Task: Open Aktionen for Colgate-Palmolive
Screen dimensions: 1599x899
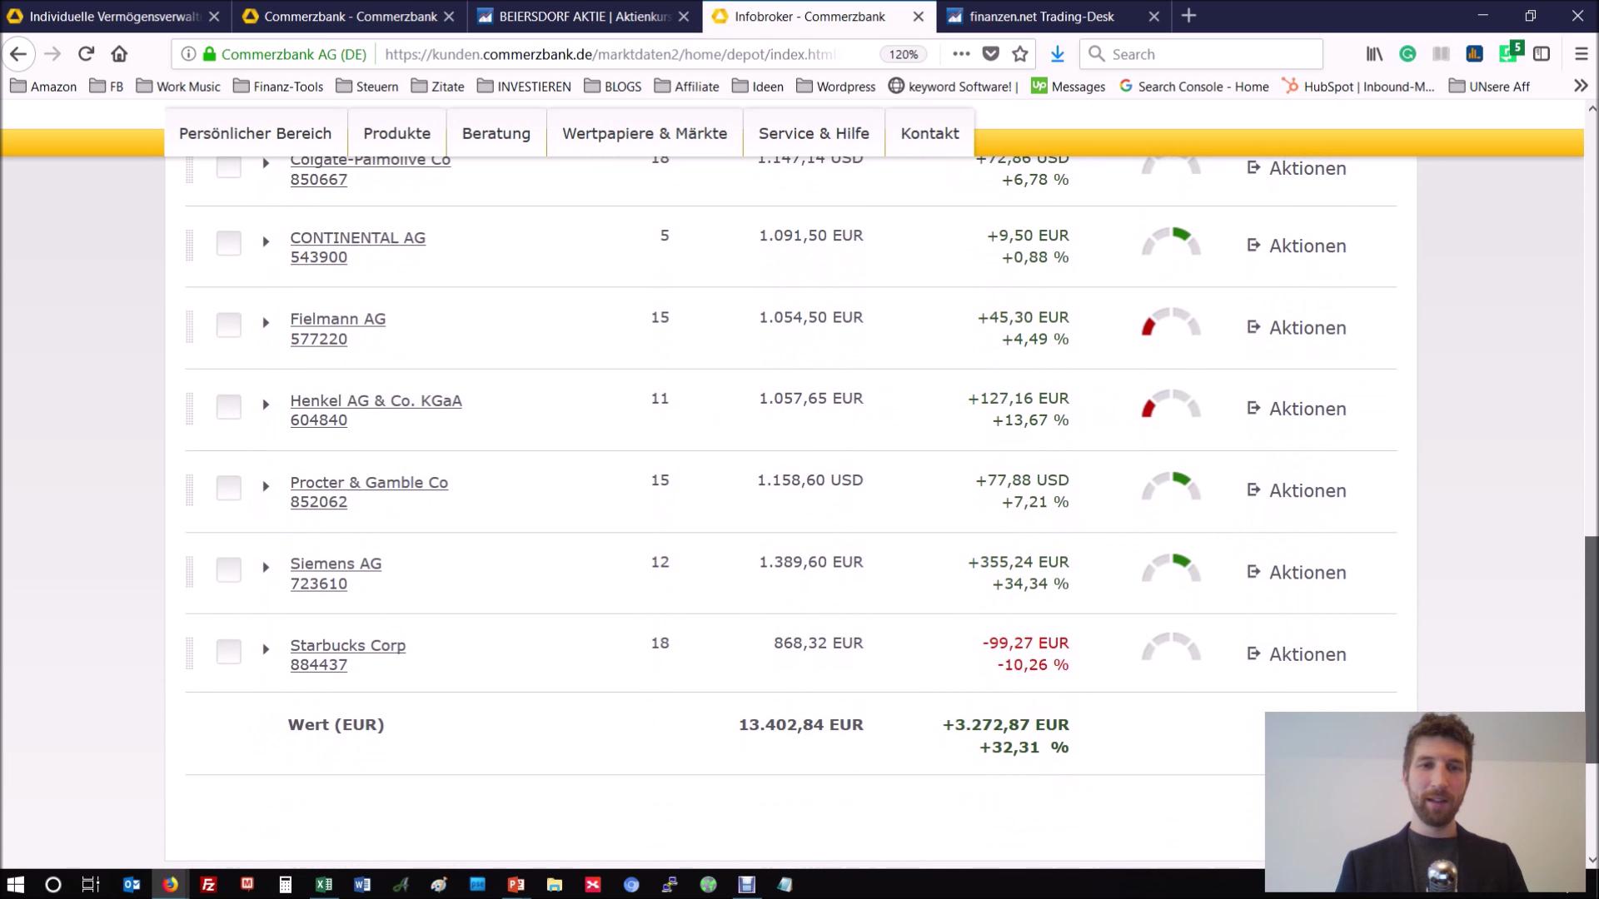Action: (1296, 167)
